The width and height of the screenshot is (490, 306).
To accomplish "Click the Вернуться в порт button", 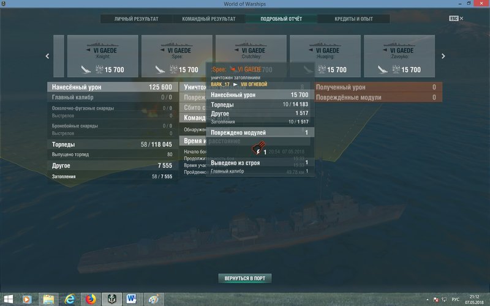I will pyautogui.click(x=244, y=278).
